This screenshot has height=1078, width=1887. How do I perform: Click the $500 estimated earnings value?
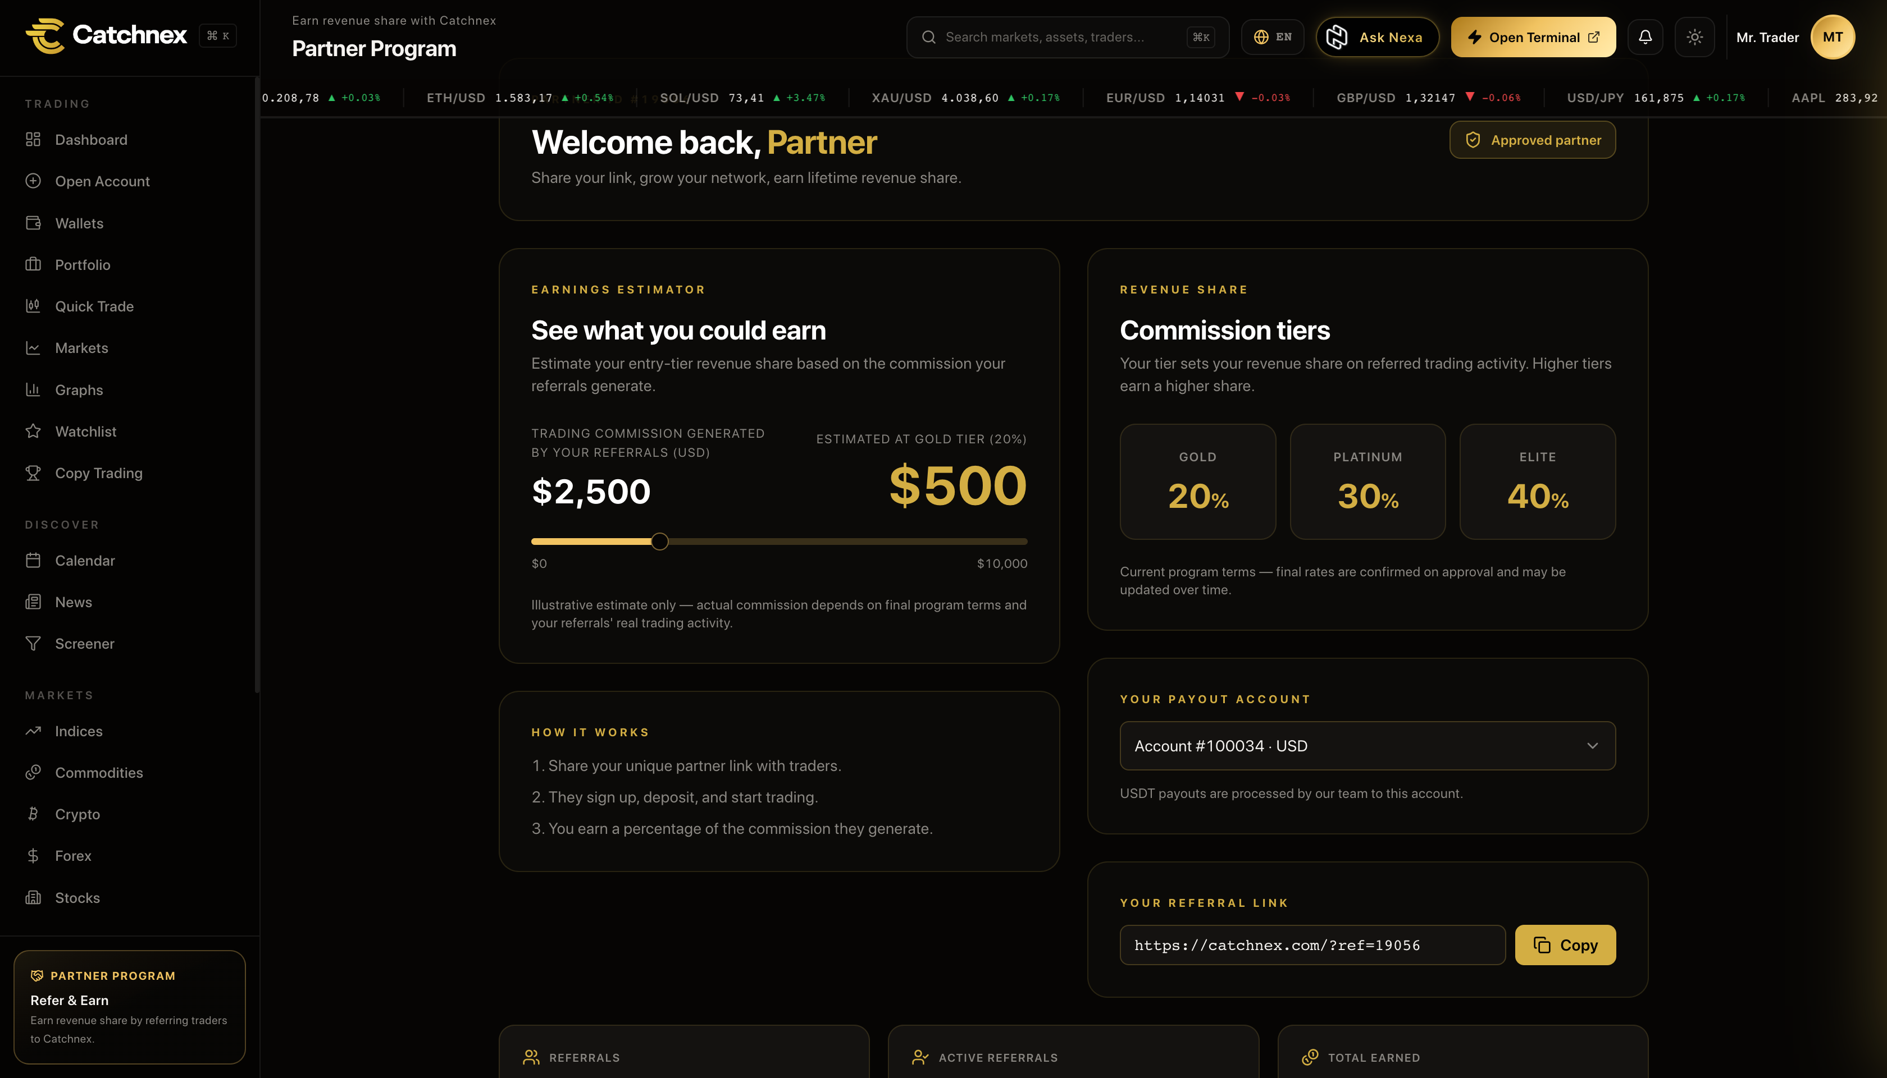point(958,486)
